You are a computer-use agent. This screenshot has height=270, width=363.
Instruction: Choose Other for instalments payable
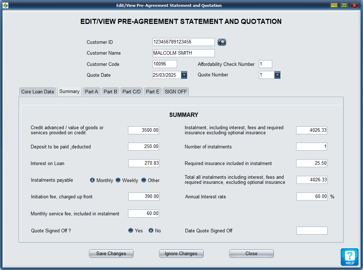coord(144,180)
